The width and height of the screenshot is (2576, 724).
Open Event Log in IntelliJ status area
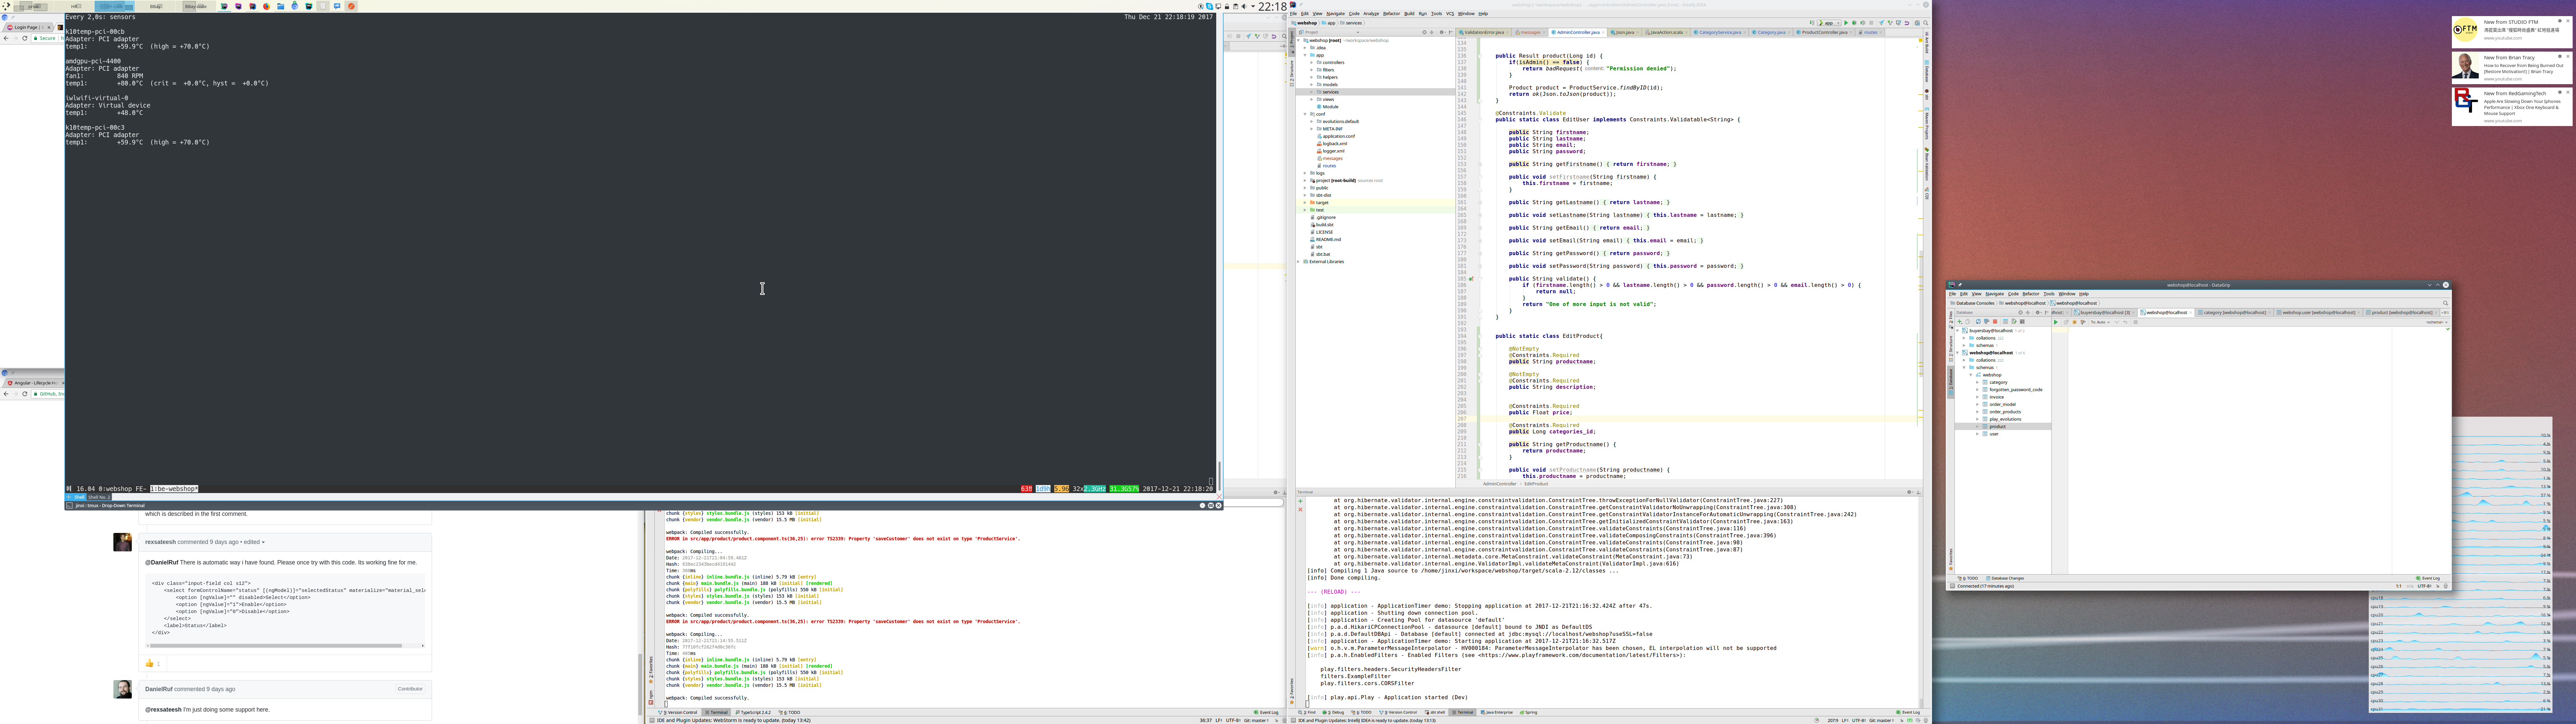coord(1908,712)
